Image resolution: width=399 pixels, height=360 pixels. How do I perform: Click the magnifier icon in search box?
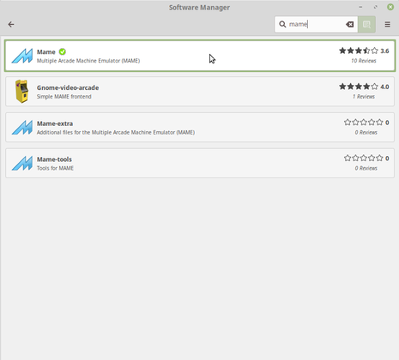(282, 24)
